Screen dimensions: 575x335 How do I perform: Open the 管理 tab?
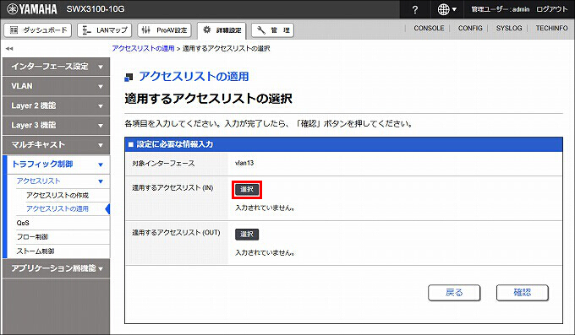[272, 30]
